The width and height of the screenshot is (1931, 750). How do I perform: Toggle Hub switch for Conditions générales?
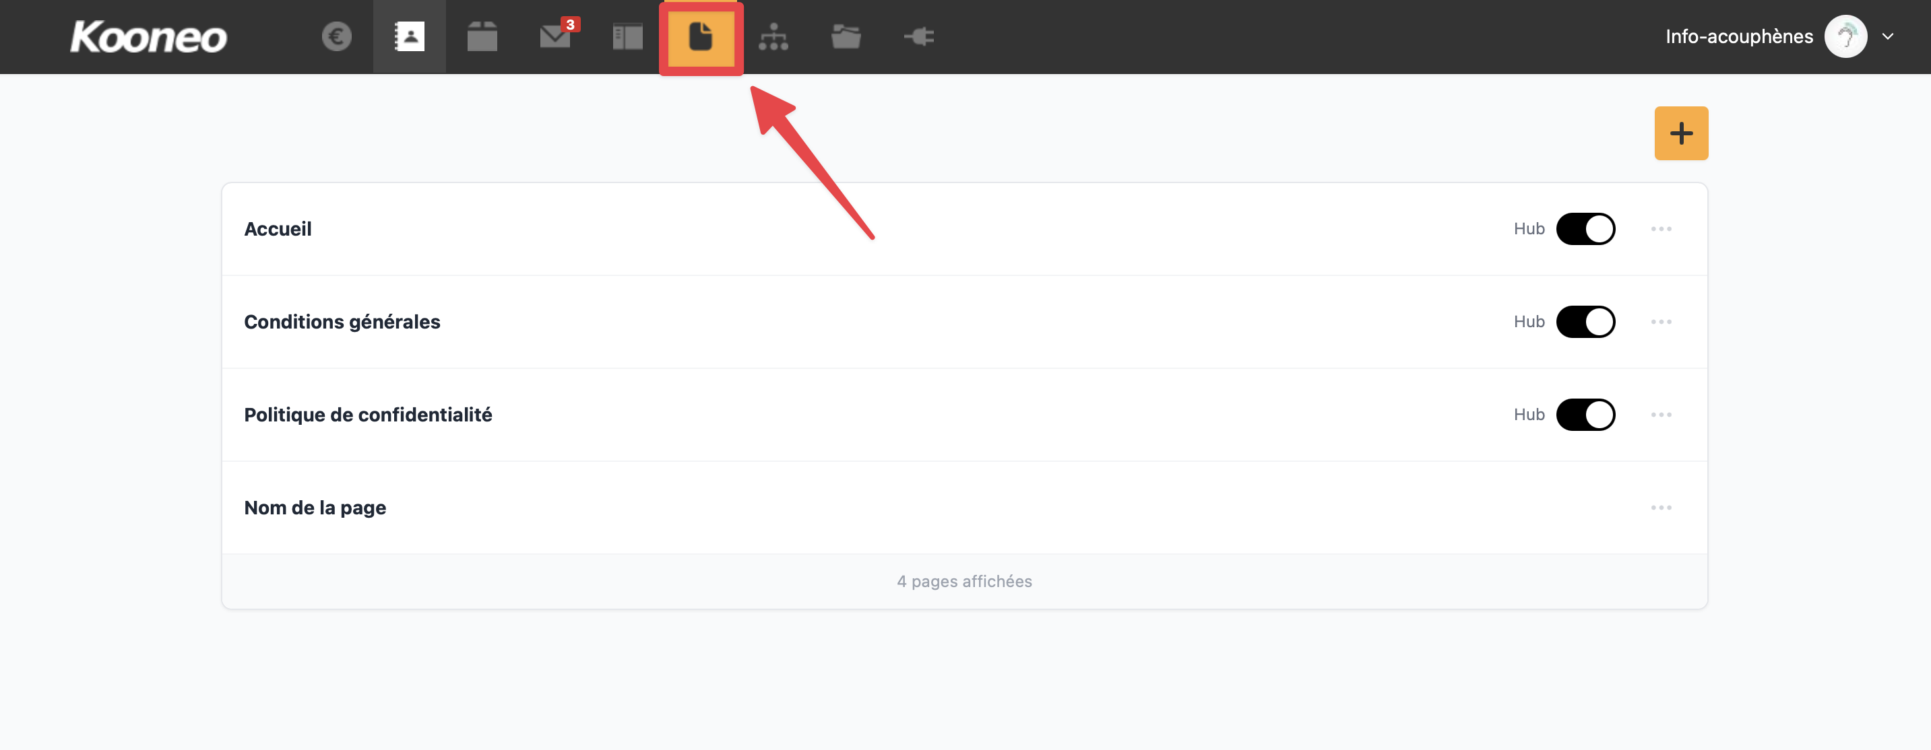[x=1585, y=321]
